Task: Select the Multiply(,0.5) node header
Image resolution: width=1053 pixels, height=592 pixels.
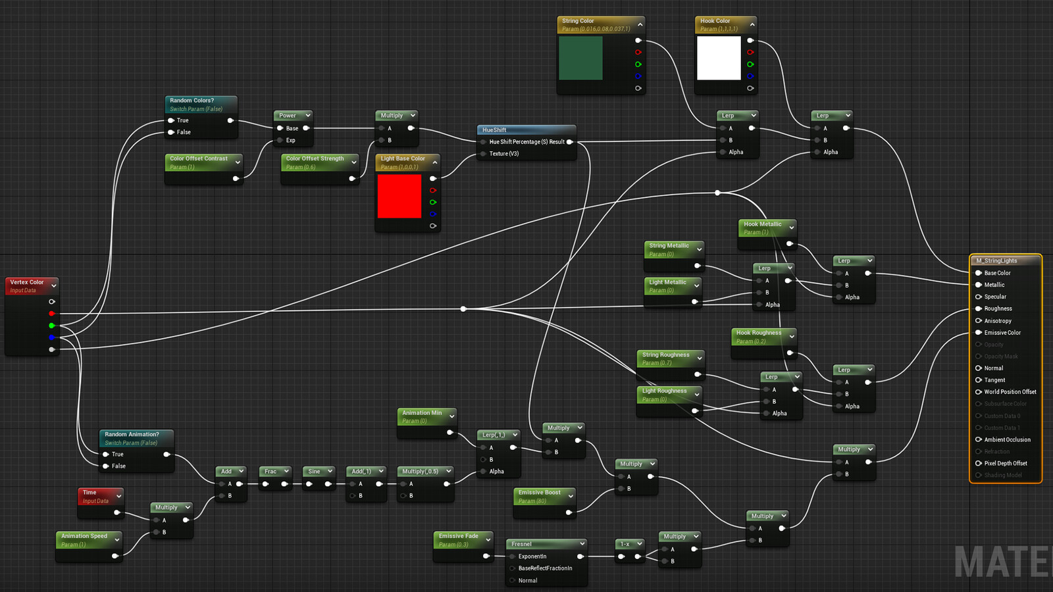Action: (x=425, y=471)
